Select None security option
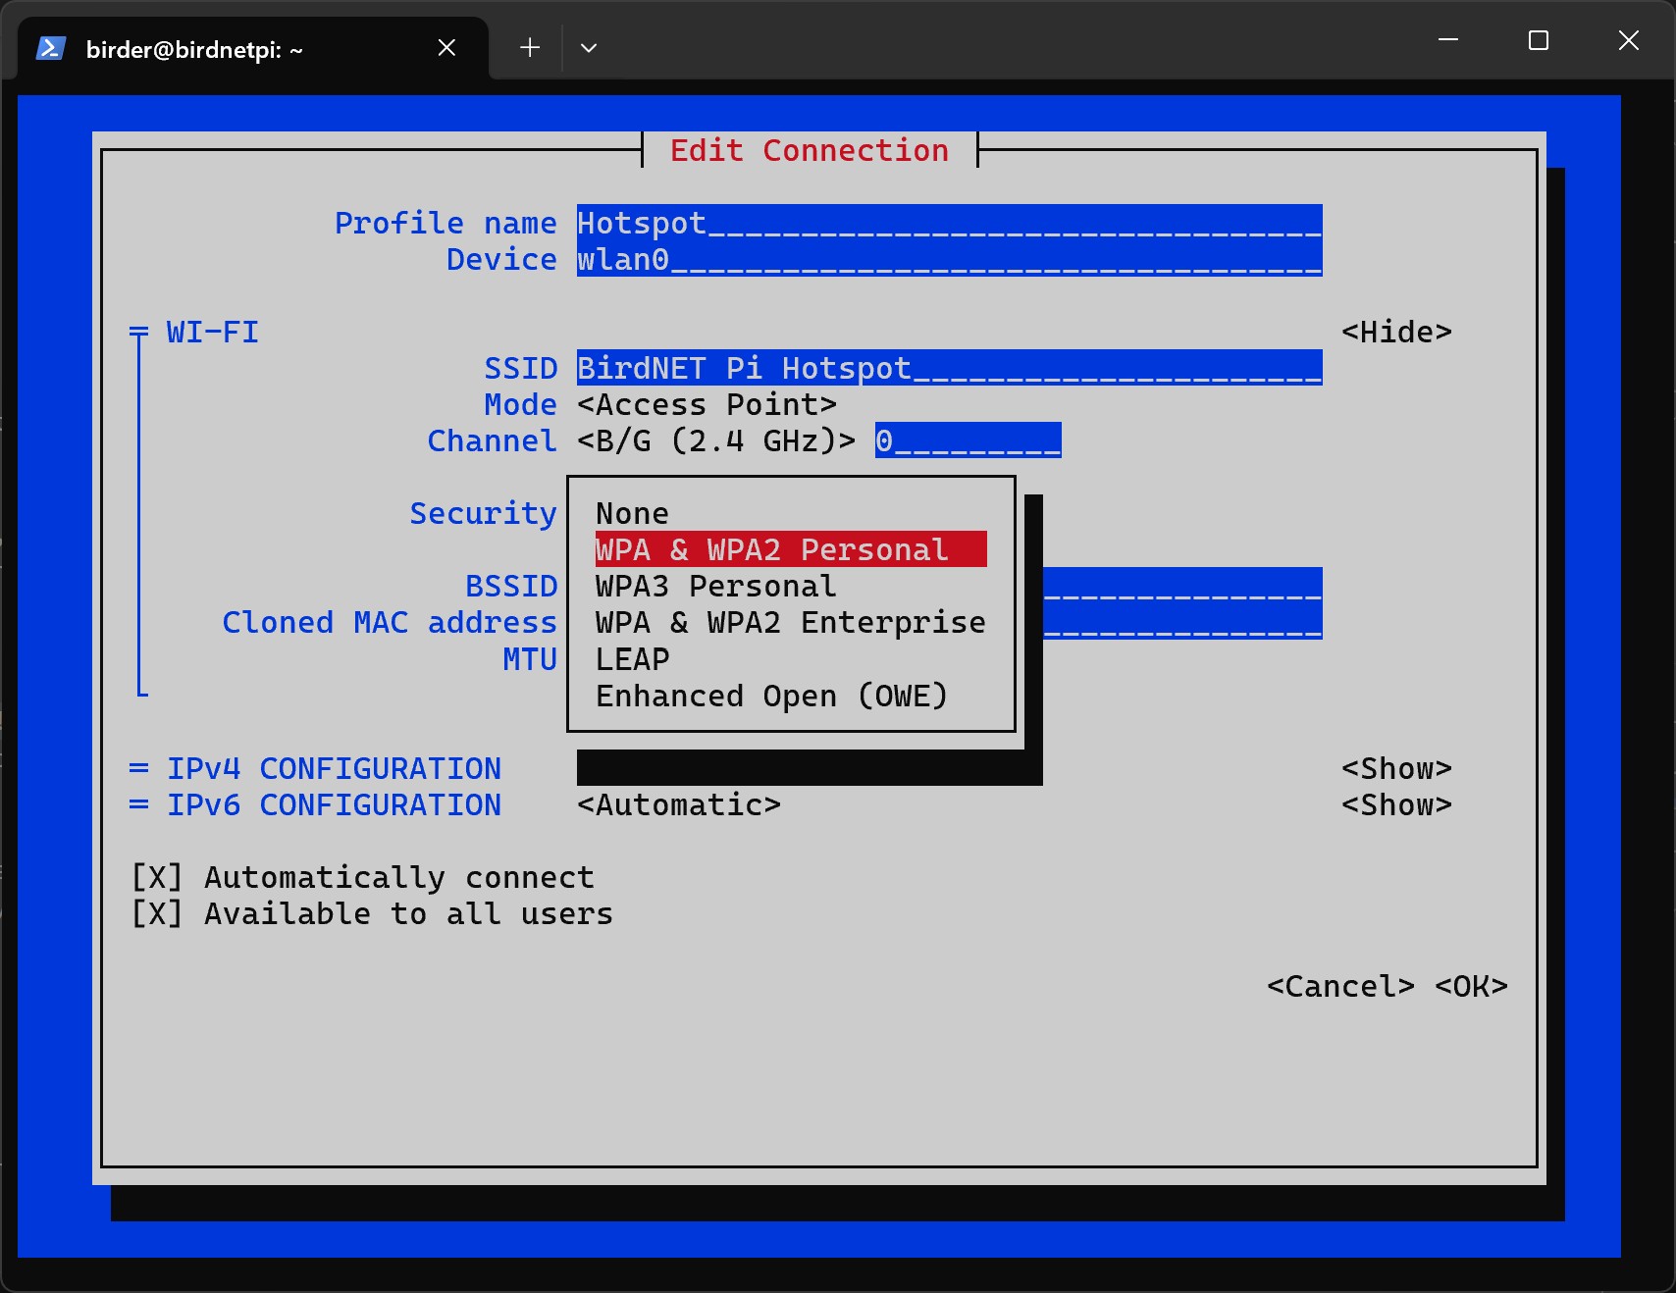 pos(632,513)
